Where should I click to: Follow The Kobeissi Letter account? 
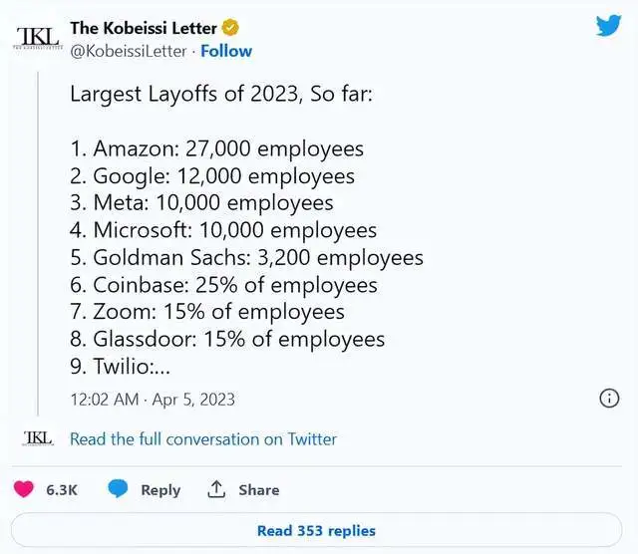click(226, 51)
